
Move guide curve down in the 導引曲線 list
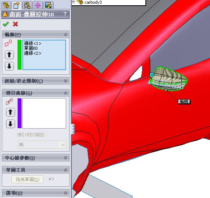pos(11,124)
